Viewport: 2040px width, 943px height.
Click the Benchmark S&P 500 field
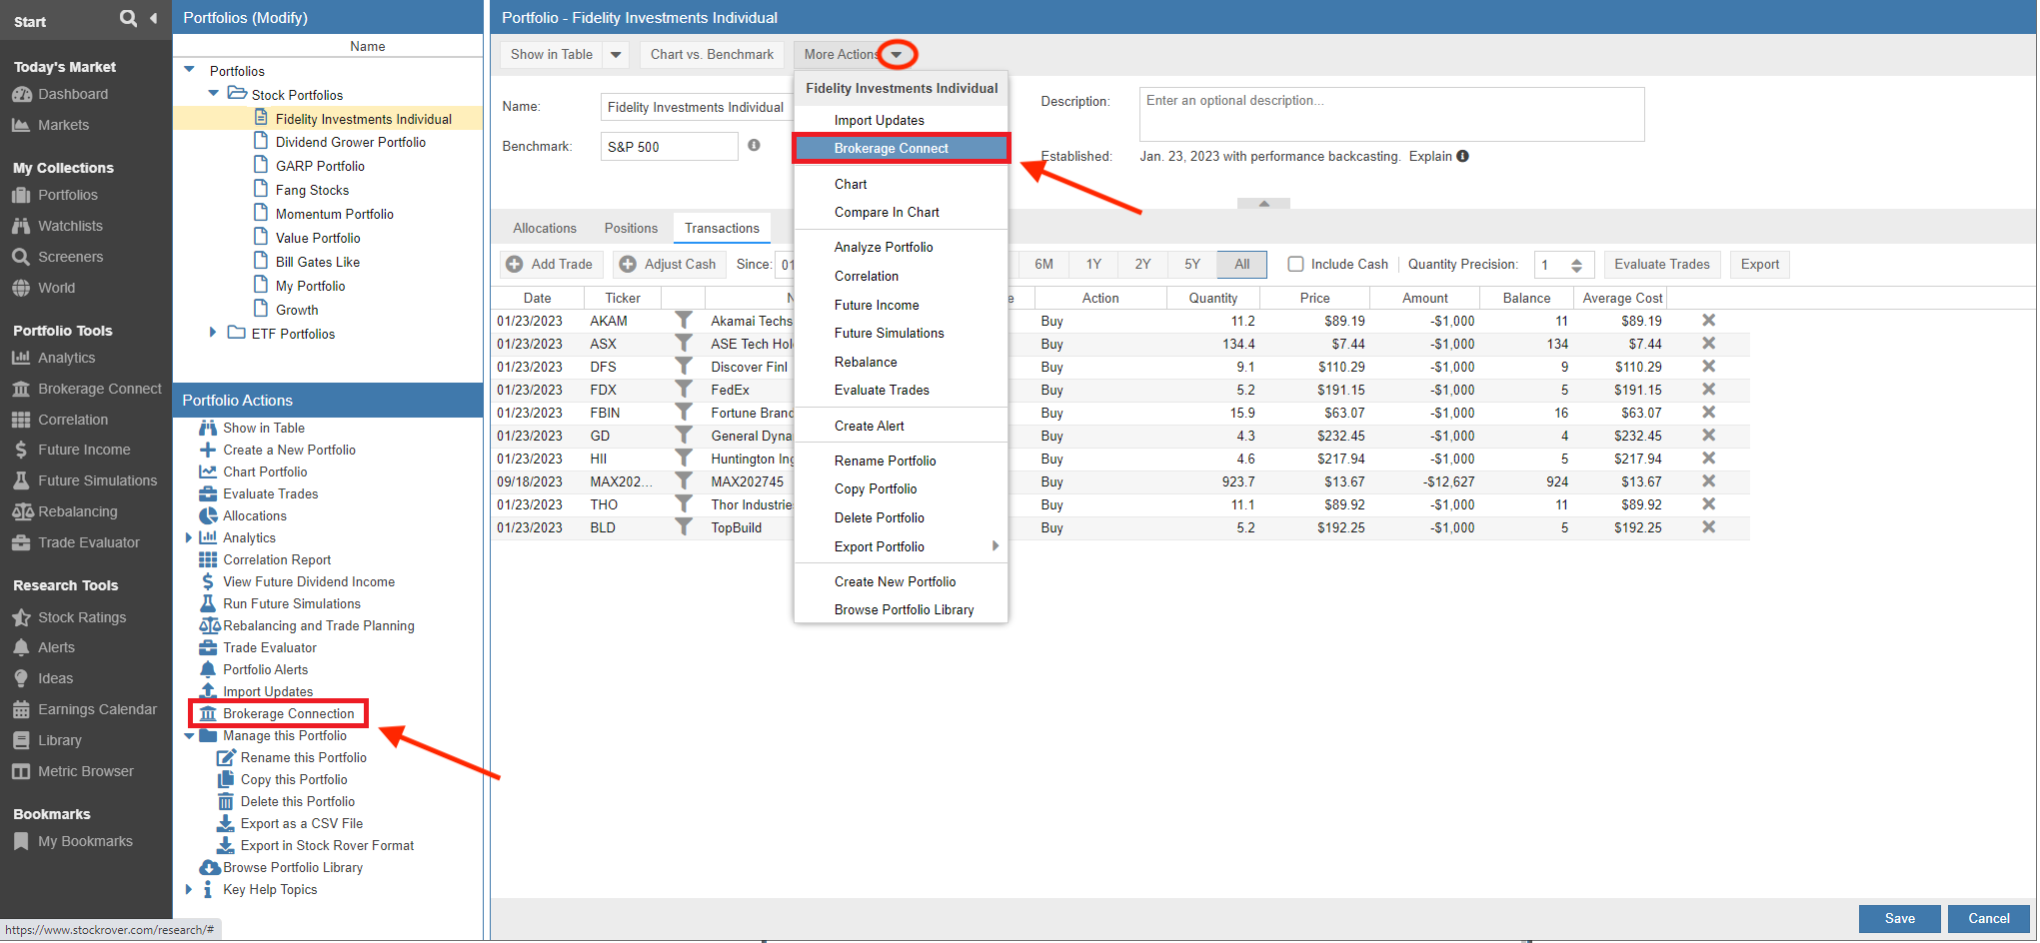coord(669,146)
